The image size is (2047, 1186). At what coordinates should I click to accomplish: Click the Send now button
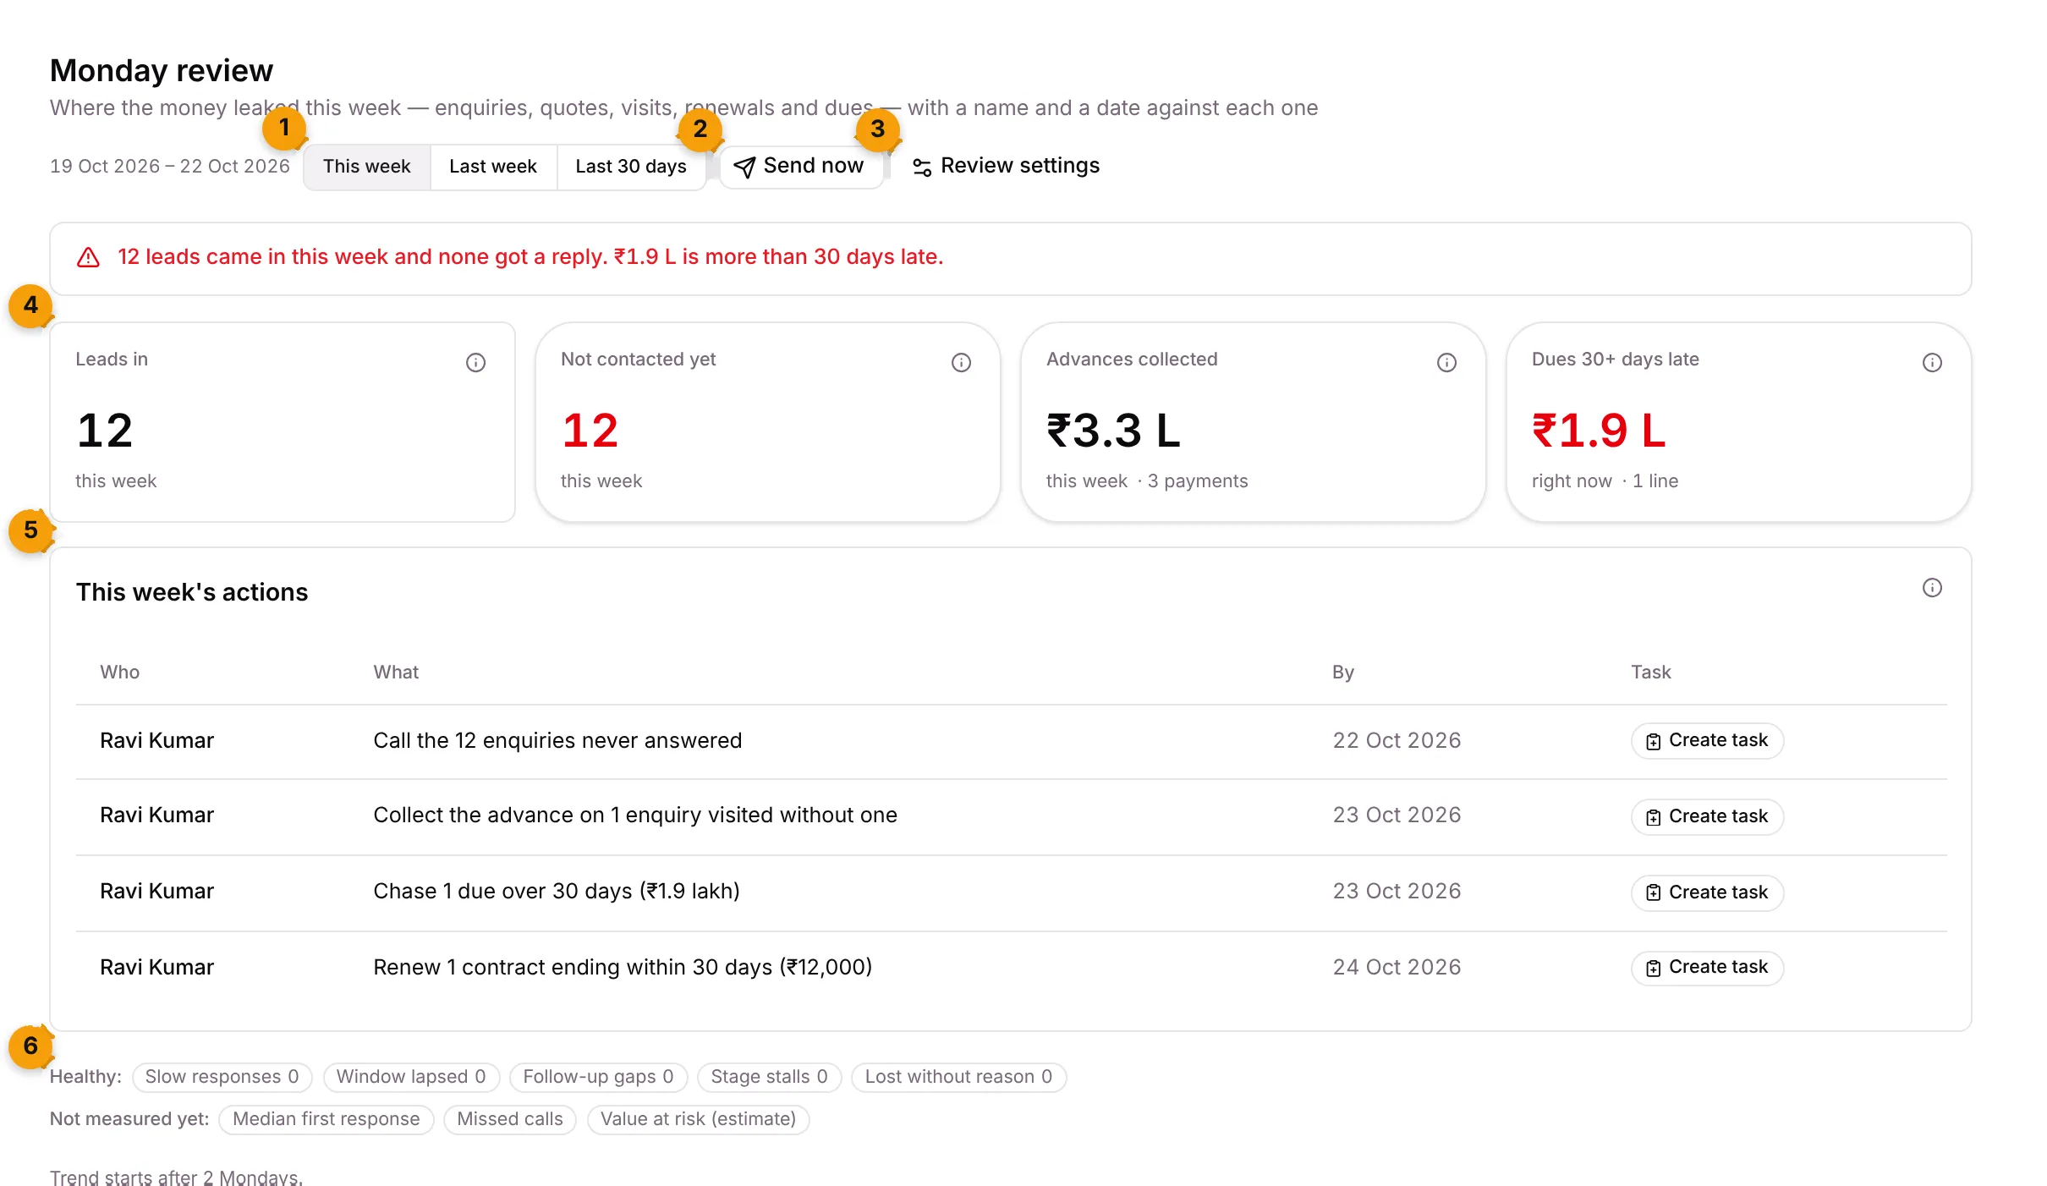pyautogui.click(x=800, y=166)
